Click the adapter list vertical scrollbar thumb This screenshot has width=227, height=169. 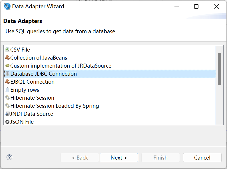[219, 69]
